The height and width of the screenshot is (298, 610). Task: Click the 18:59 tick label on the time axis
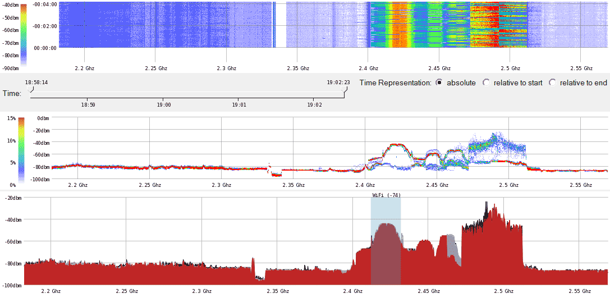click(88, 104)
